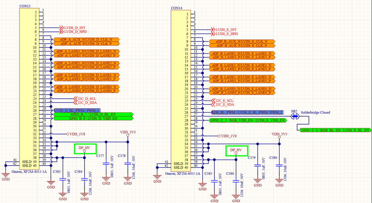Select the SB2 solder bridge symbol

pos(295,116)
